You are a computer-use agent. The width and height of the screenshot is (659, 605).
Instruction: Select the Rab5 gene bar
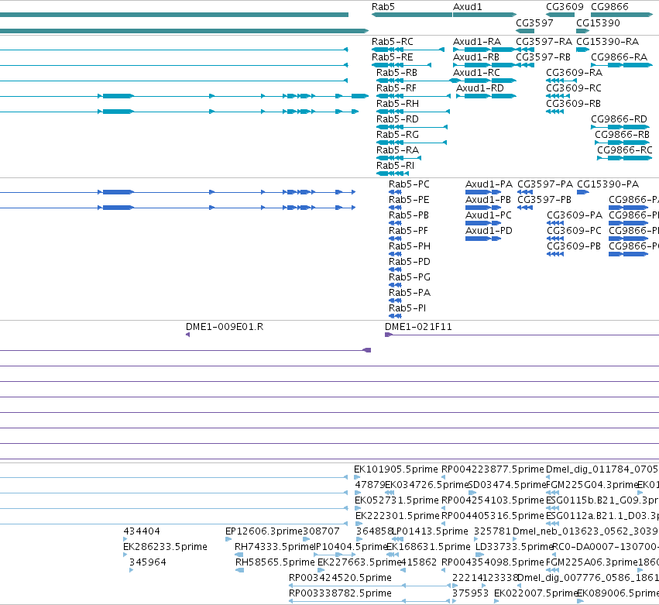click(412, 15)
